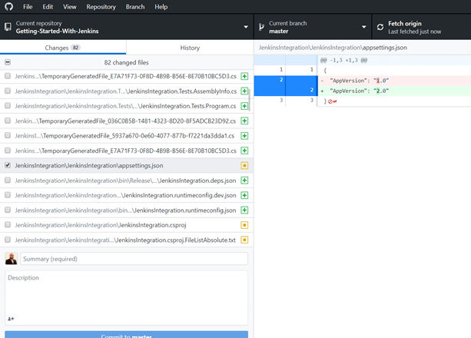The width and height of the screenshot is (471, 338).
Task: Click the fetch origin sync icon
Action: (x=380, y=27)
